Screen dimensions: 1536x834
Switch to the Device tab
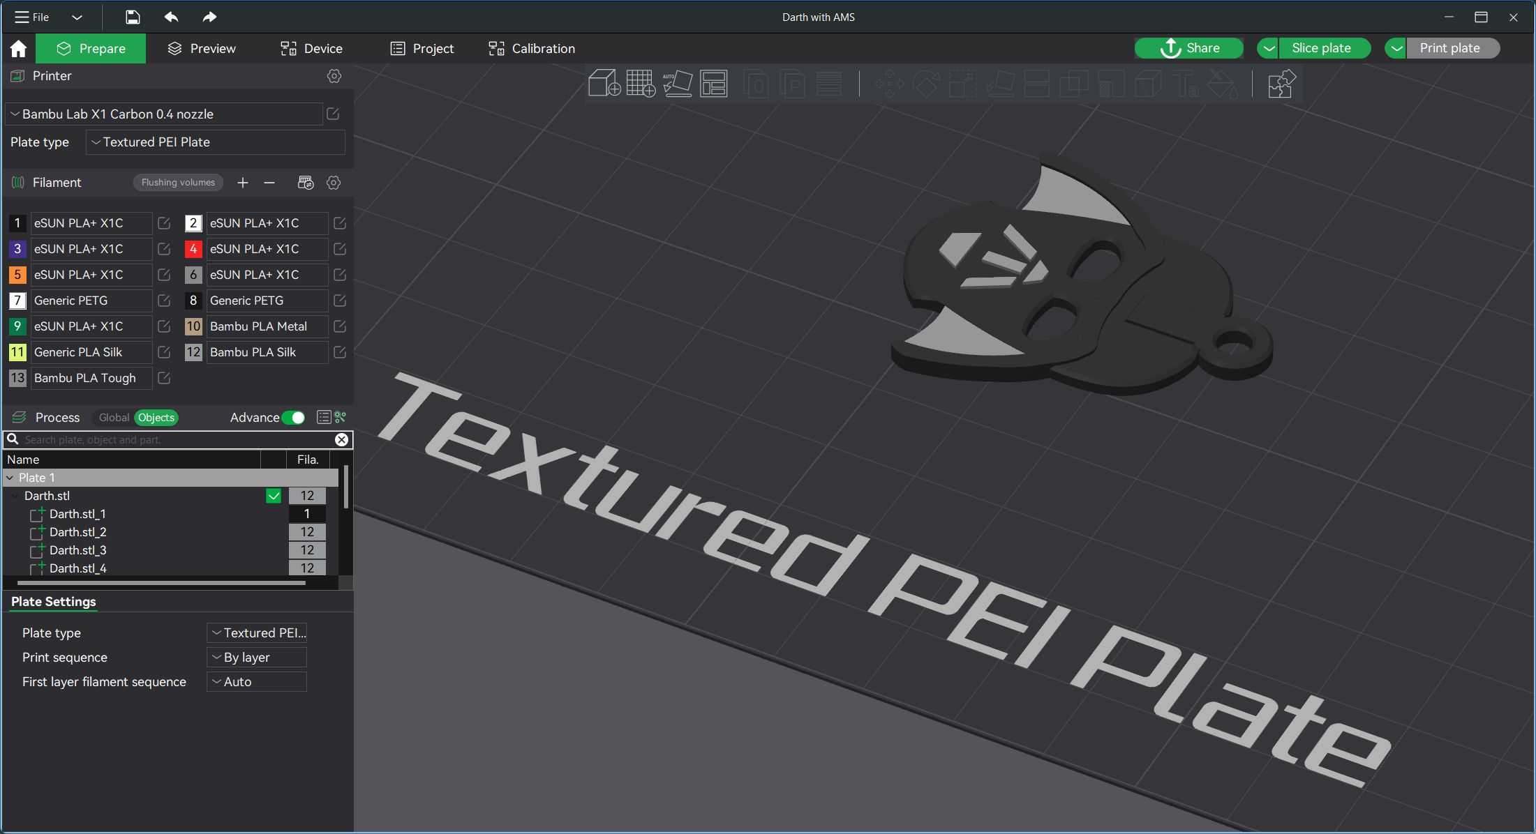311,48
